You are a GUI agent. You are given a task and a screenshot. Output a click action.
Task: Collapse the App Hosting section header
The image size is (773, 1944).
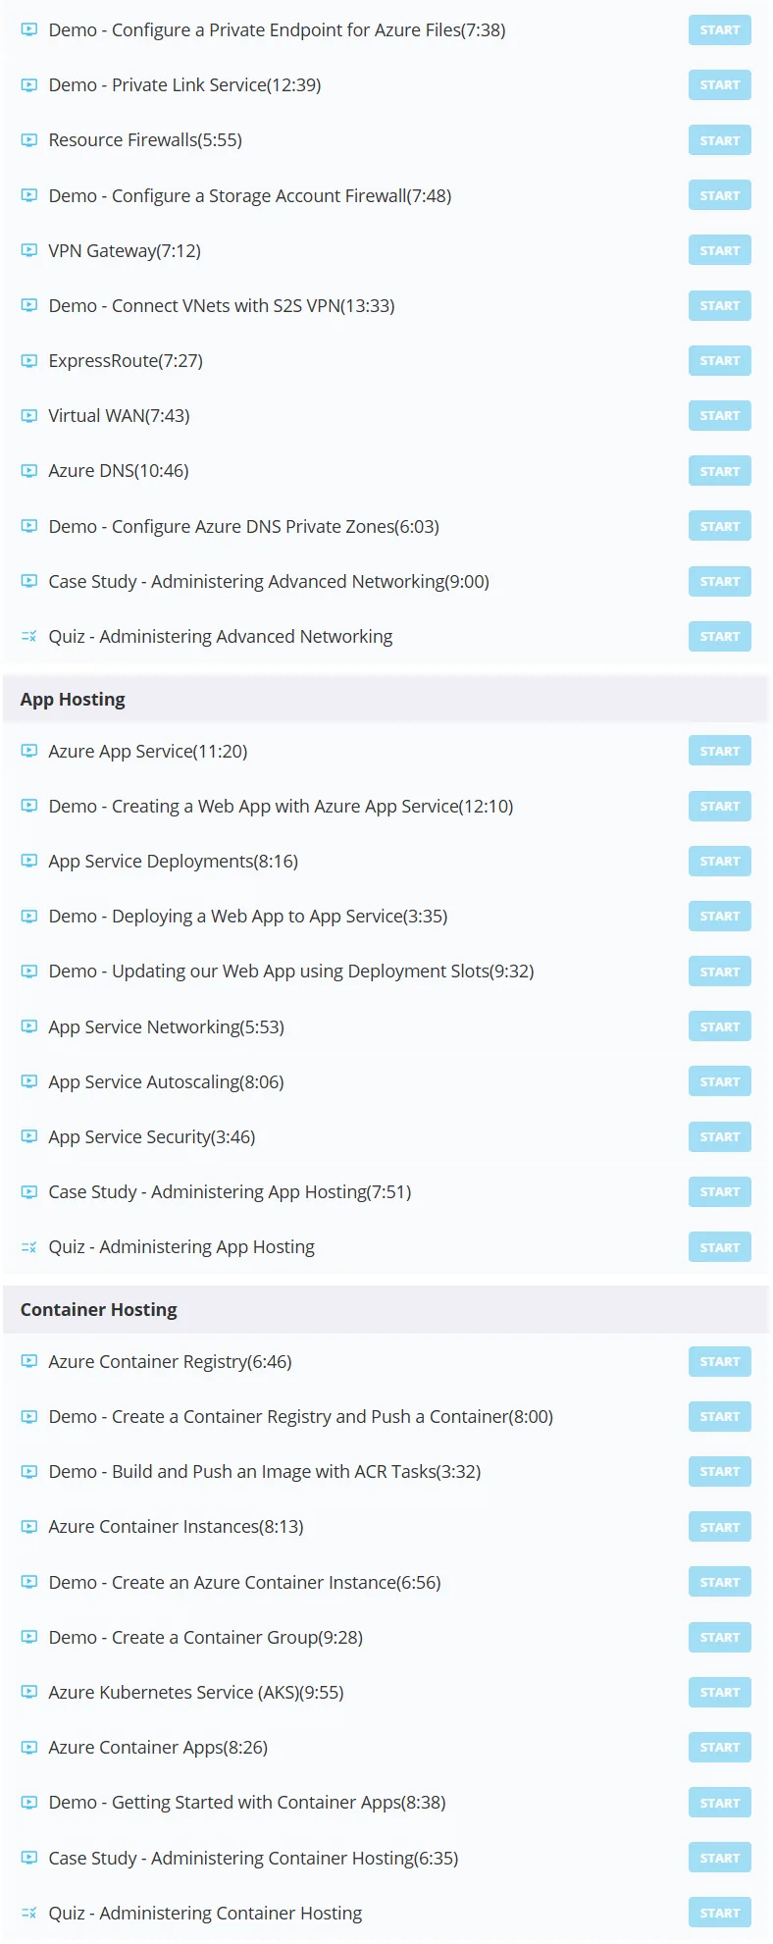pyautogui.click(x=386, y=700)
